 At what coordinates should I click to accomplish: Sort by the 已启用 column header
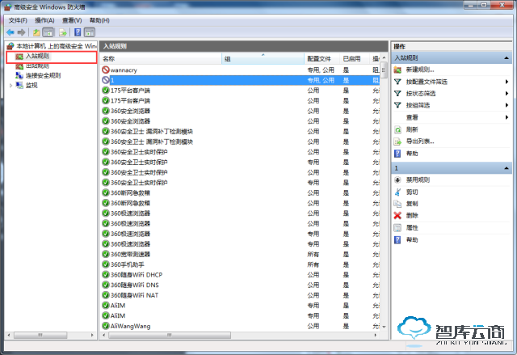tap(355, 59)
